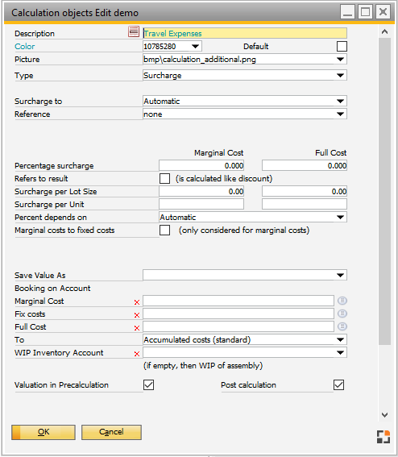
Task: Open the Save Value As dropdown
Action: pyautogui.click(x=340, y=275)
